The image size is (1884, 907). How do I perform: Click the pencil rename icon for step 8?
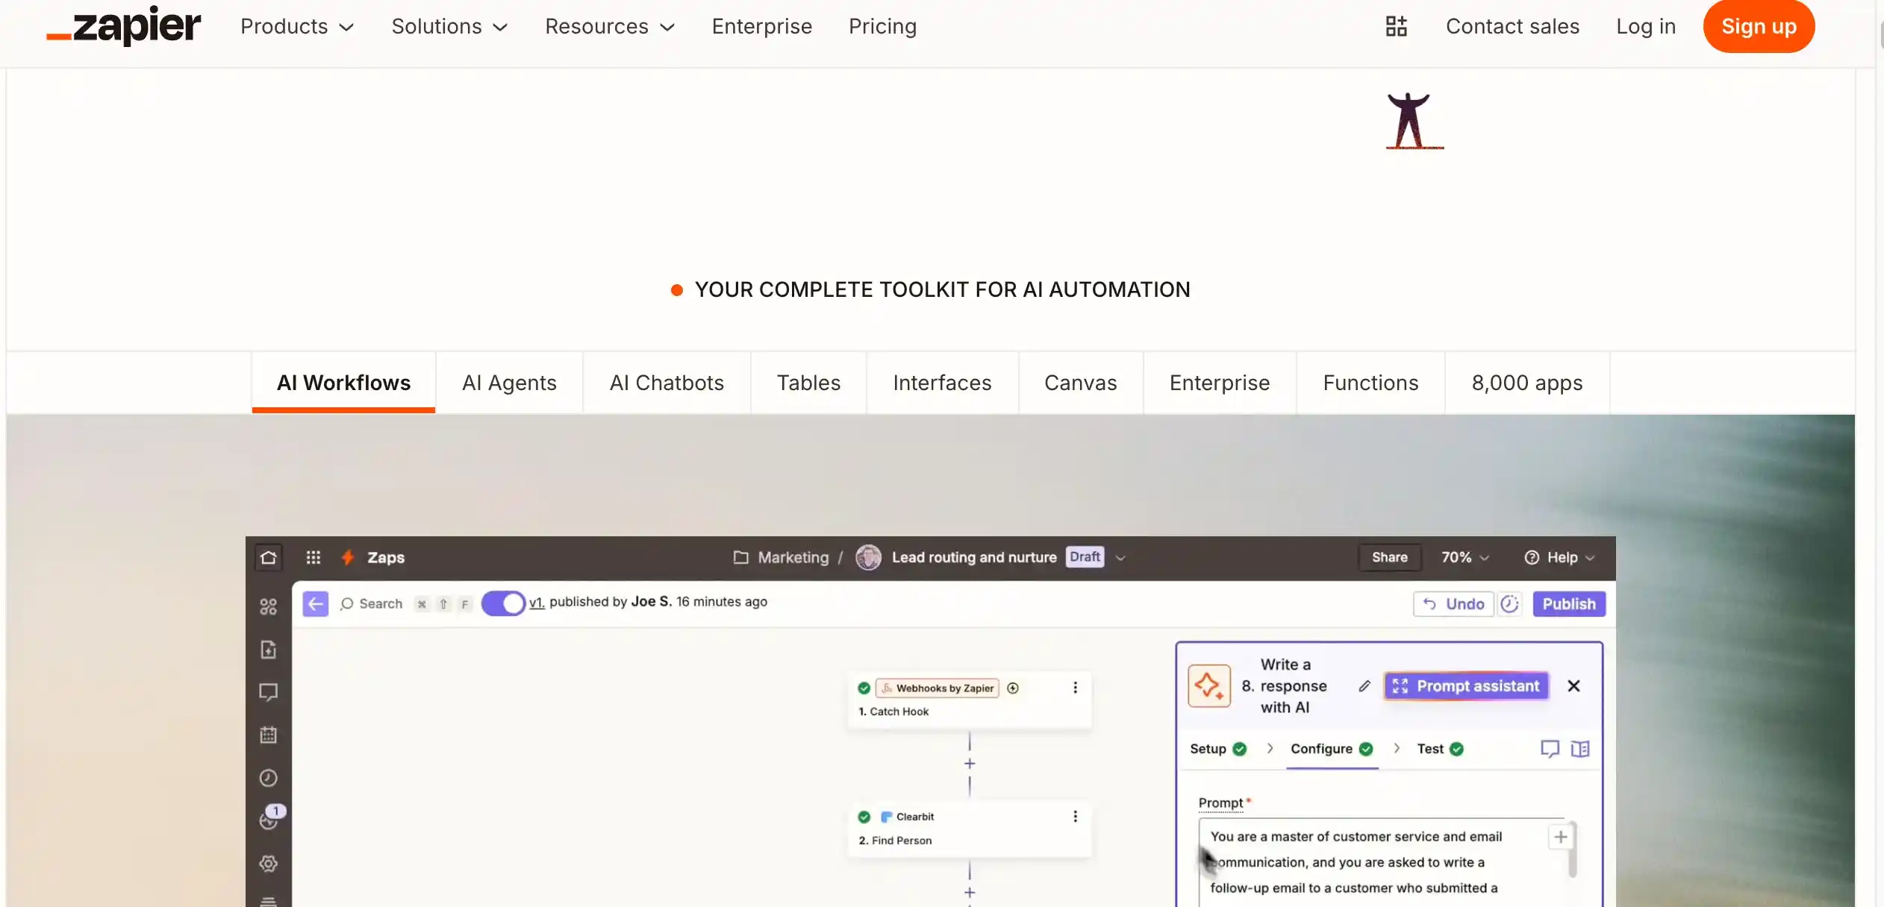tap(1364, 685)
